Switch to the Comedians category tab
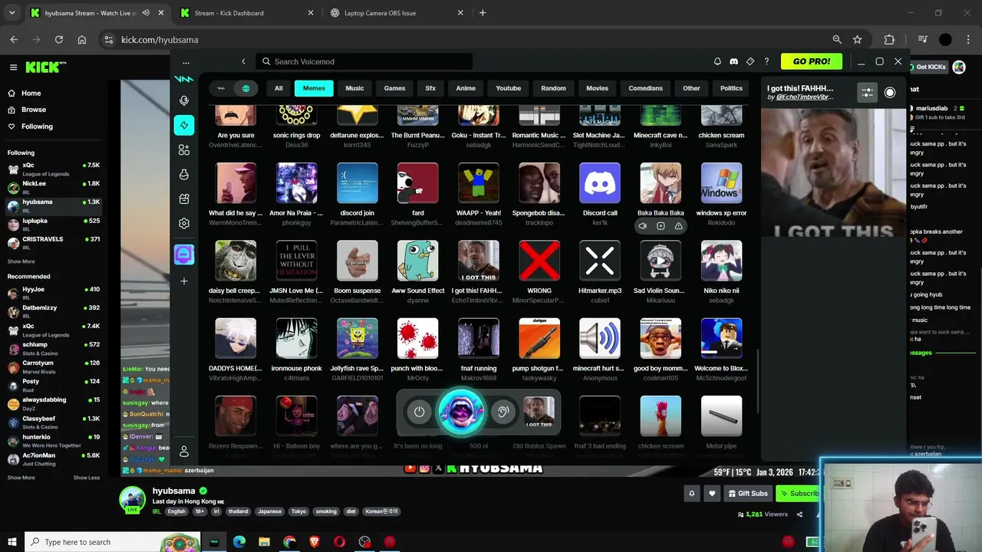This screenshot has height=552, width=982. click(x=645, y=88)
